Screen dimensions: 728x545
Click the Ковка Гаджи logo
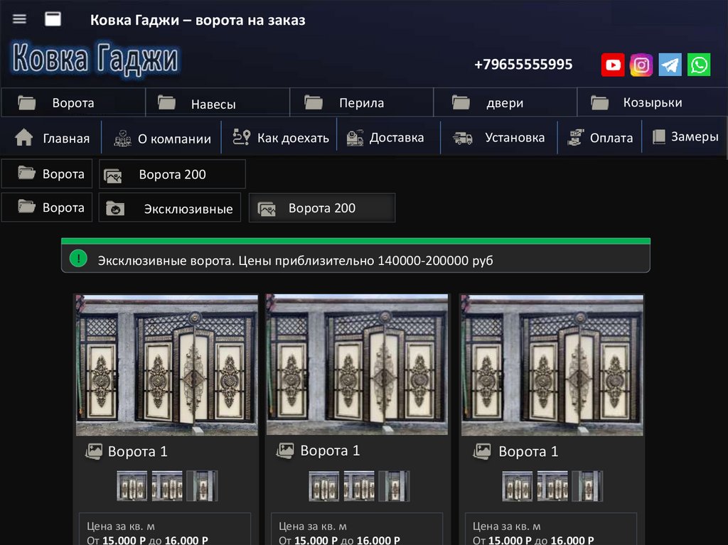tap(95, 58)
